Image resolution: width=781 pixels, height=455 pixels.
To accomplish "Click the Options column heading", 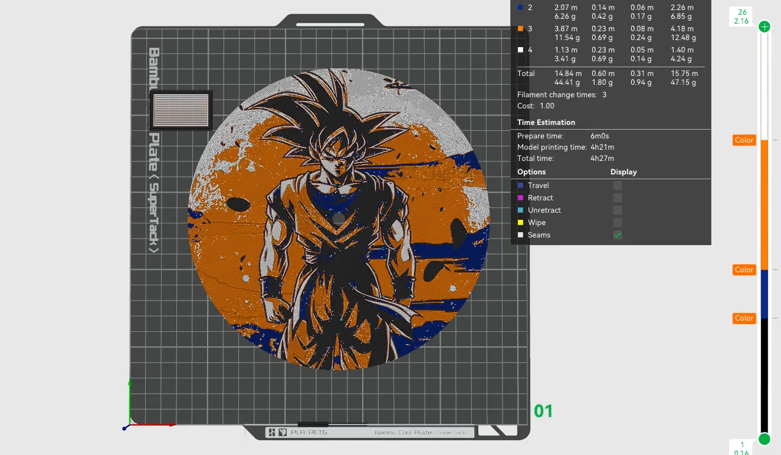I will pos(531,172).
